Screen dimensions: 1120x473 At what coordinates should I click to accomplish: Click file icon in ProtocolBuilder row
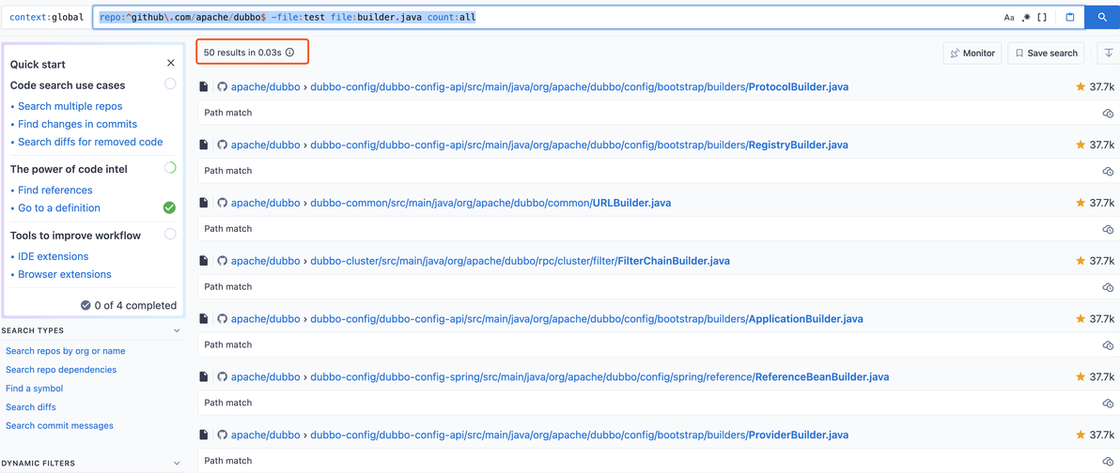point(204,87)
